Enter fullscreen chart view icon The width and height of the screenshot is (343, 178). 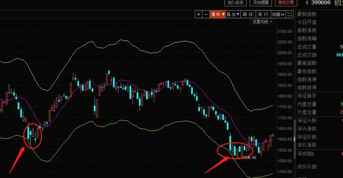coord(290,15)
